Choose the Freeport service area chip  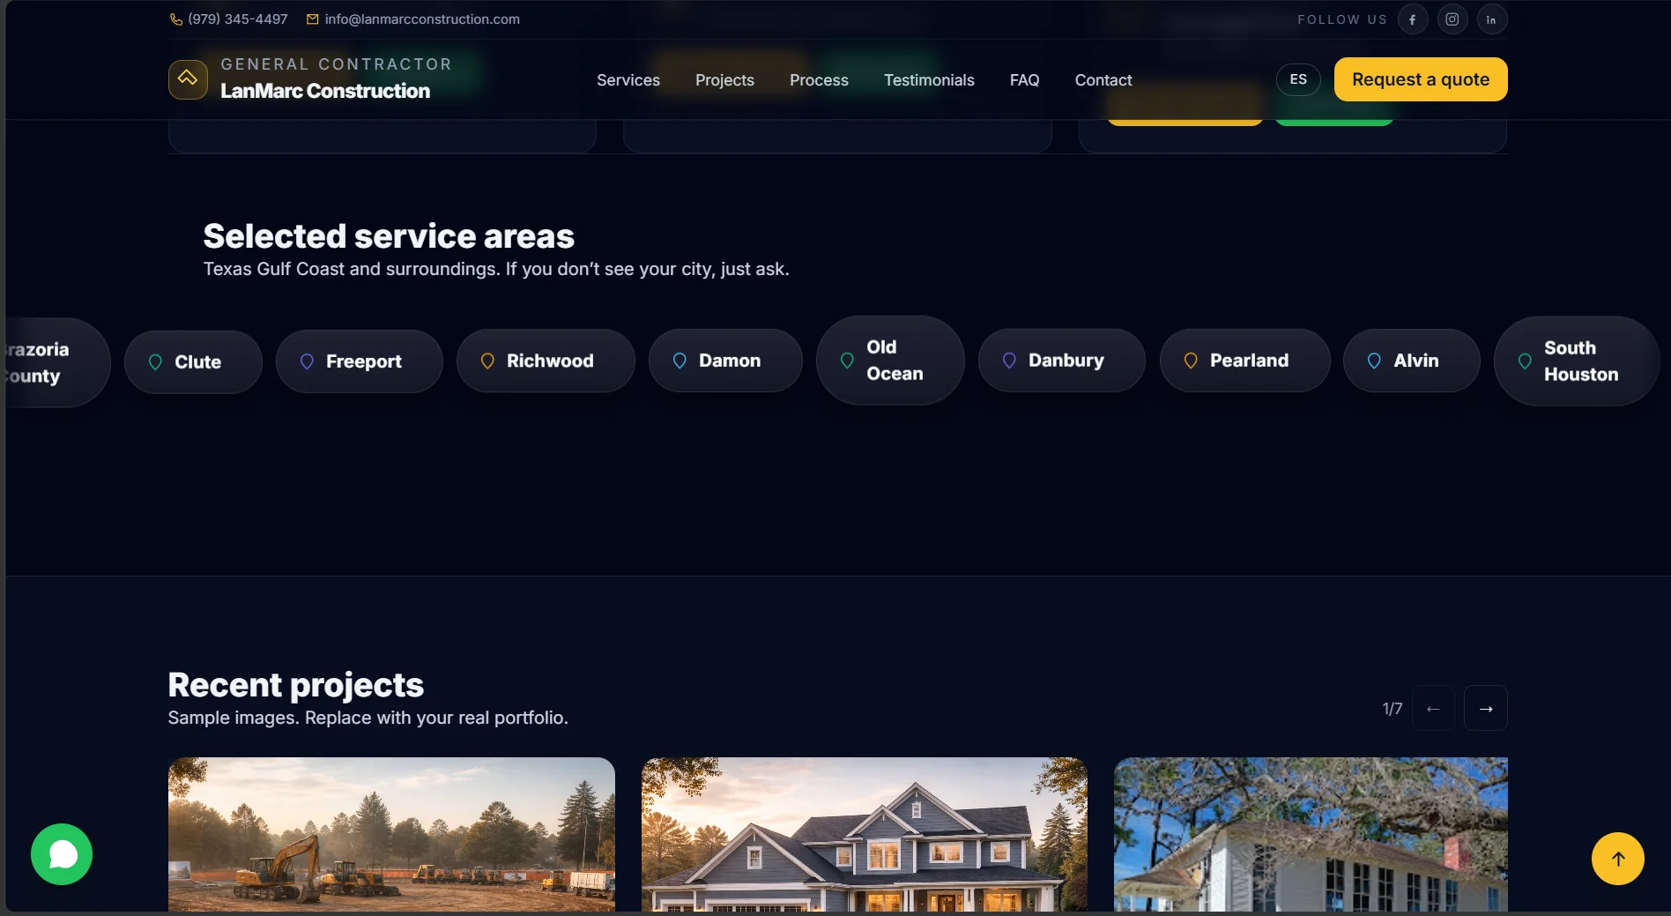tap(359, 361)
